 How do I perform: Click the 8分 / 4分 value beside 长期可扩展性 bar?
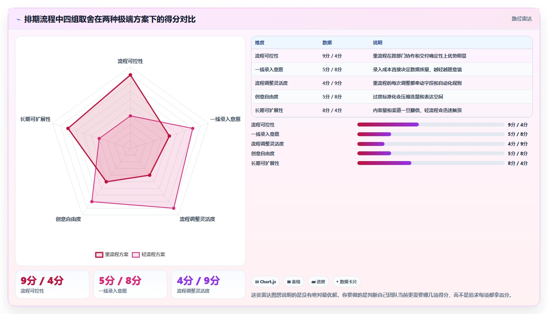[x=518, y=163]
